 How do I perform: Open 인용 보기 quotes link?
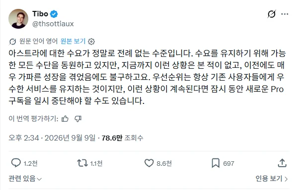(x=272, y=179)
